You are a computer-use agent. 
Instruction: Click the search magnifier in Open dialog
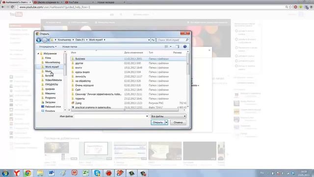click(187, 40)
